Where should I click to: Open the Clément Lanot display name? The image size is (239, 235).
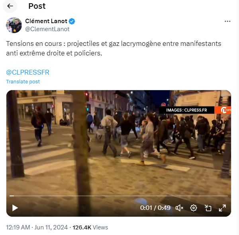46,21
